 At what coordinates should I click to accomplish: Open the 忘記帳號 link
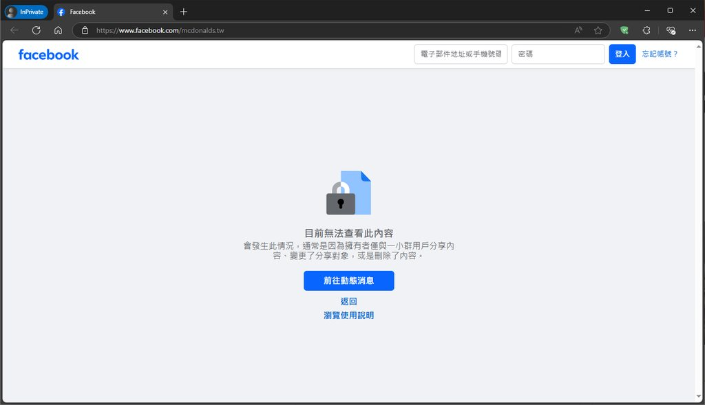click(660, 54)
